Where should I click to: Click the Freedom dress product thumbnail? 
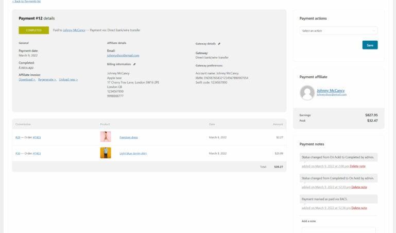coord(106,137)
